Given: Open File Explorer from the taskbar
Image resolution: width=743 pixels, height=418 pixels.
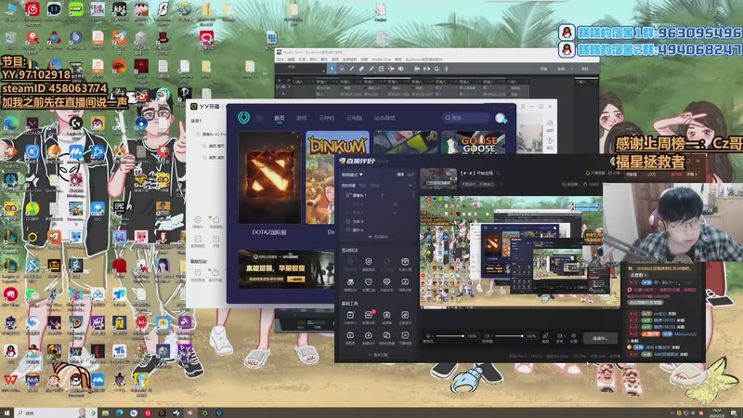Looking at the screenshot, I should pyautogui.click(x=105, y=412).
